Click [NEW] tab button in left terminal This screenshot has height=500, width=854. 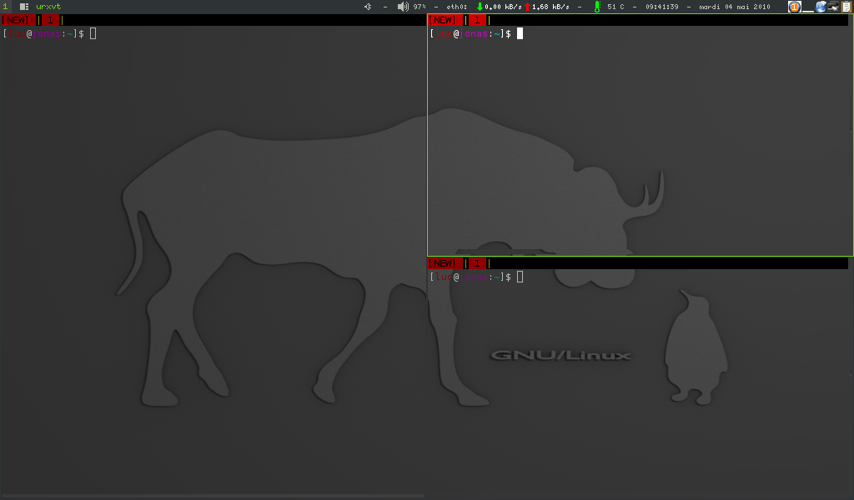point(17,20)
